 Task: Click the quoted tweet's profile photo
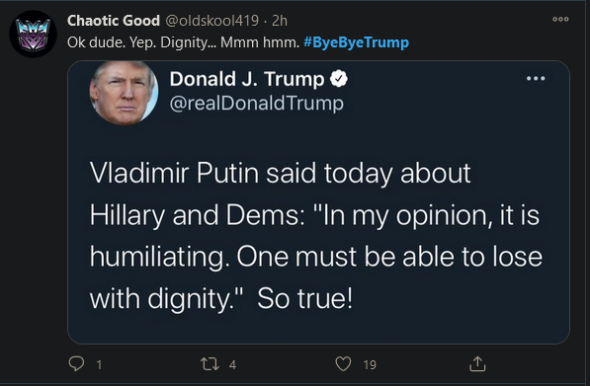click(124, 92)
